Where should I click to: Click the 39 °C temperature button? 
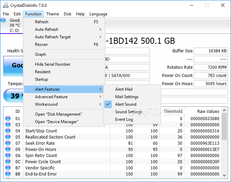(14, 95)
